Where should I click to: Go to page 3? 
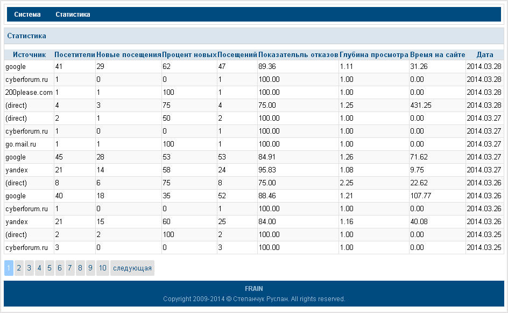click(x=29, y=268)
